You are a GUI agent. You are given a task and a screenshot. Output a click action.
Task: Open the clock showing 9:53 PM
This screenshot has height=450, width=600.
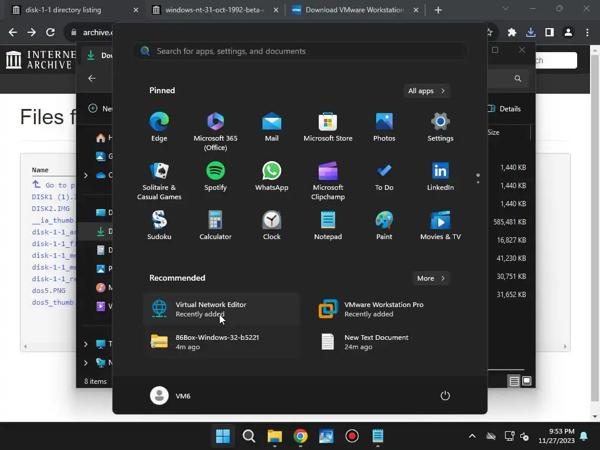click(557, 436)
